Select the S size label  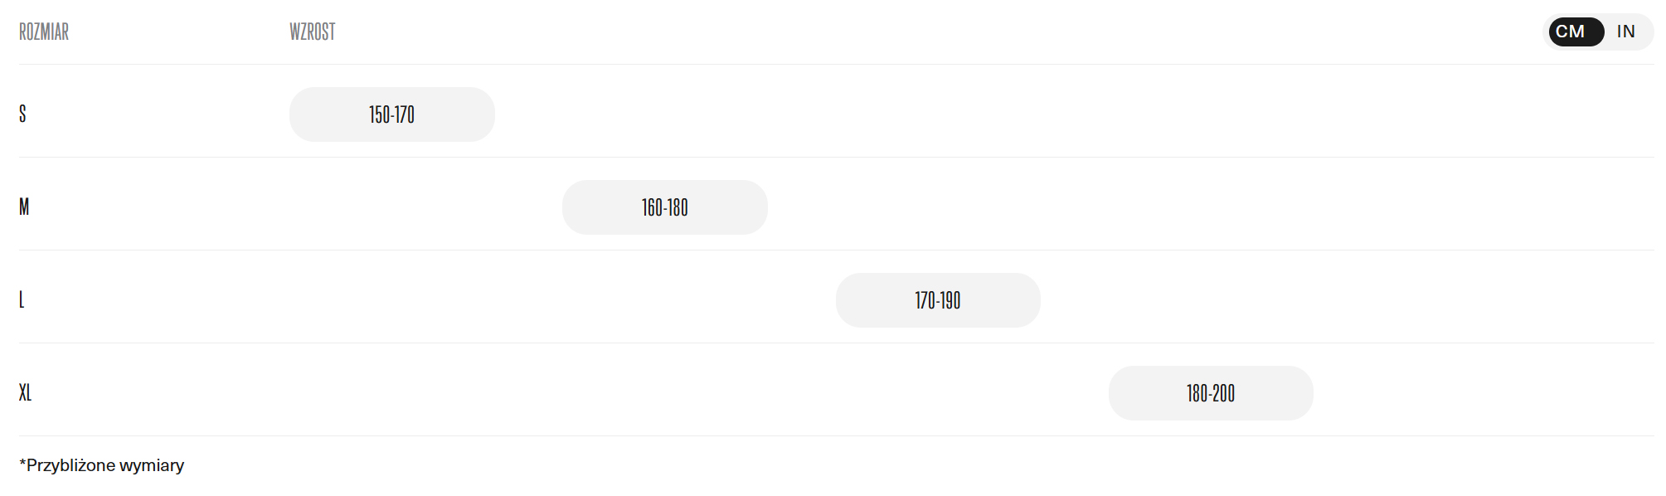[22, 114]
